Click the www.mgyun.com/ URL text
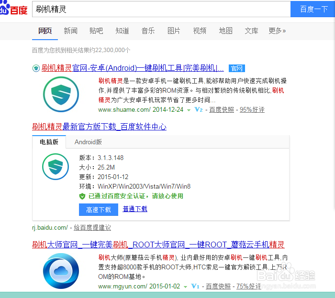The image size is (335, 298). pos(123,286)
